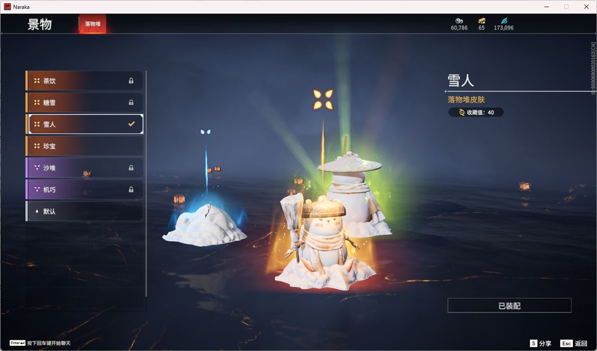Click the 分享 share button

(541, 343)
